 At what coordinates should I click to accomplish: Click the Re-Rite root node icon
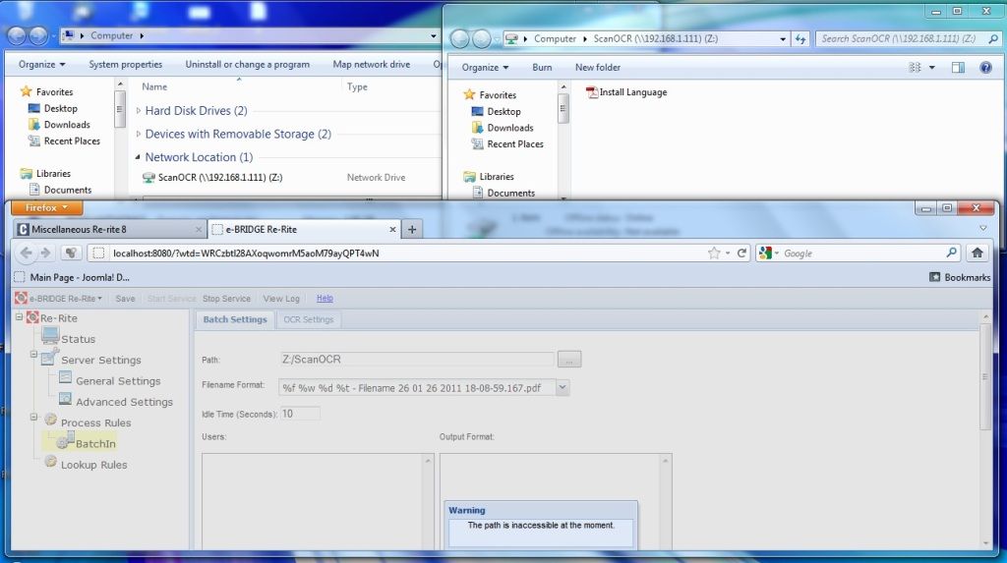[x=32, y=317]
